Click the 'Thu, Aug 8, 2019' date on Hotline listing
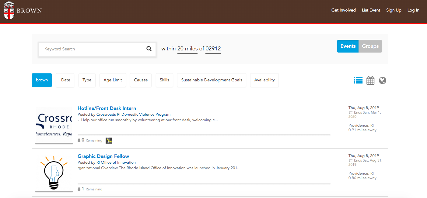Screen dimensions: 427x198 click(364, 108)
